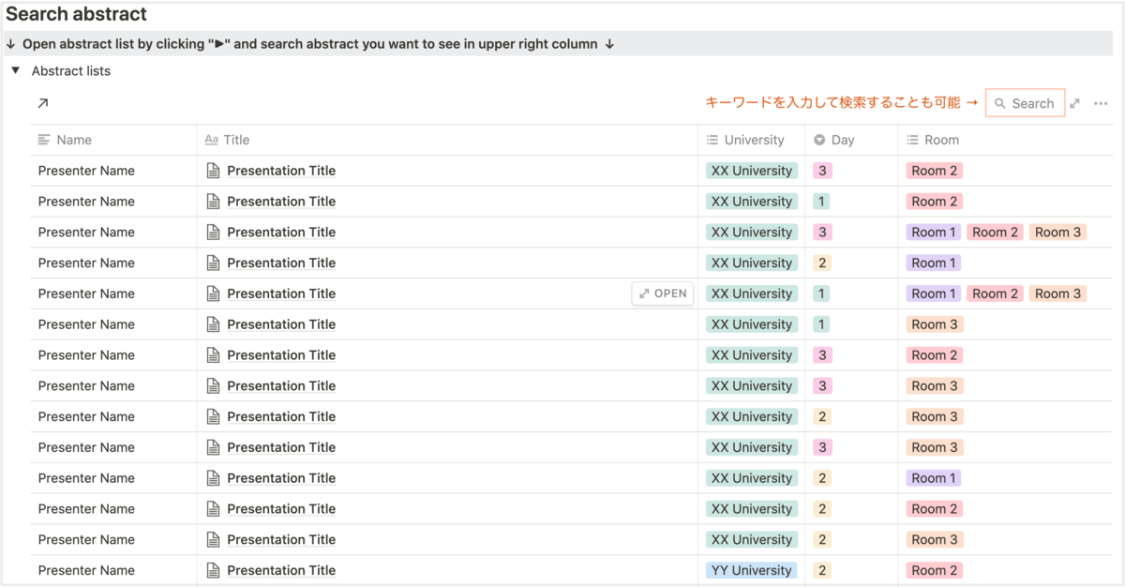Click the diagonal arrow linked-database icon
Image resolution: width=1125 pixels, height=587 pixels.
[42, 103]
